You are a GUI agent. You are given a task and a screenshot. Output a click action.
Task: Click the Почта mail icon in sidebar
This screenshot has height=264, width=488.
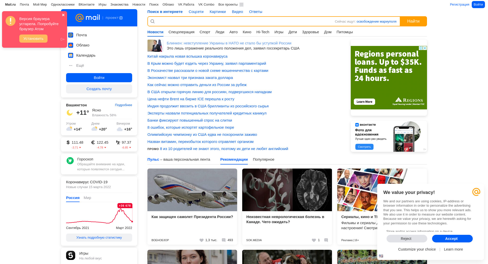click(x=71, y=35)
